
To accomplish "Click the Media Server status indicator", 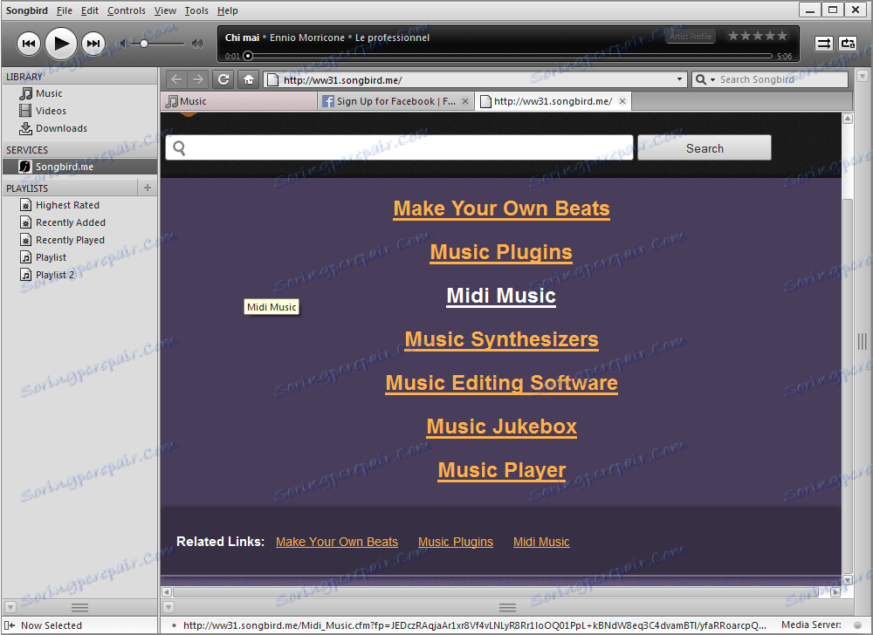I will pos(858,625).
